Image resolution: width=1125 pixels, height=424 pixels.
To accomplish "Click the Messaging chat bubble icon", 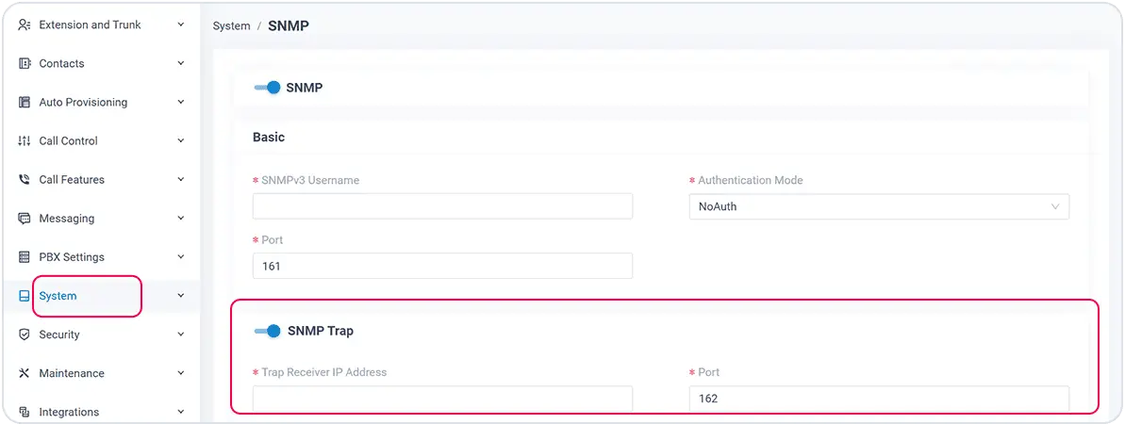I will point(25,218).
